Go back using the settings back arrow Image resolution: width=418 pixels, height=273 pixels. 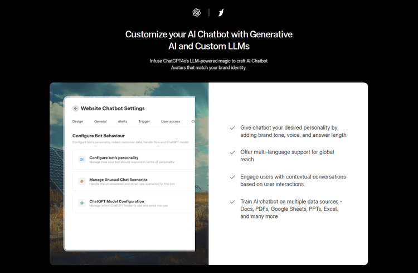click(76, 108)
